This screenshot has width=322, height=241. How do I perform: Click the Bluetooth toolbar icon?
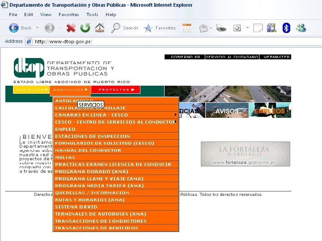tap(286, 28)
